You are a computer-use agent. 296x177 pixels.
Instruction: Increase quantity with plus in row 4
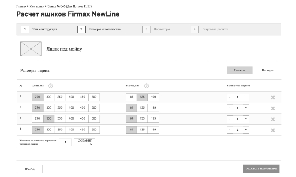tap(246, 130)
